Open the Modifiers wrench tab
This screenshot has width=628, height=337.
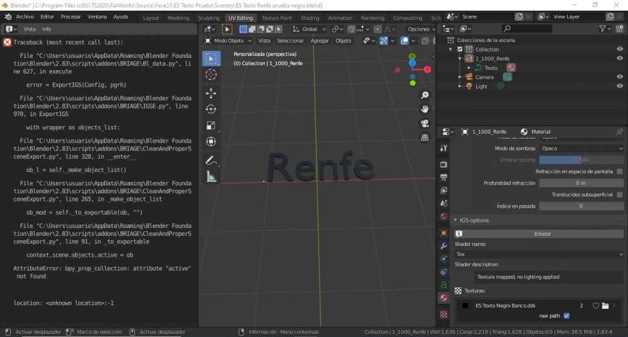pyautogui.click(x=444, y=246)
